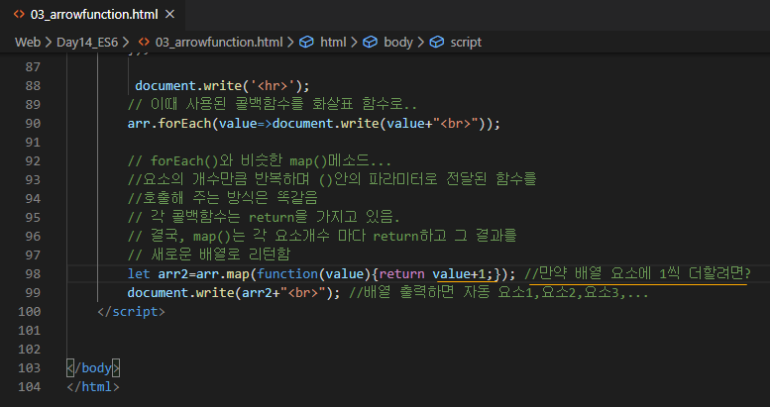Screen dimensions: 770x407
Task: Expand the chevron after body in breadcrumbs
Action: pyautogui.click(x=420, y=43)
